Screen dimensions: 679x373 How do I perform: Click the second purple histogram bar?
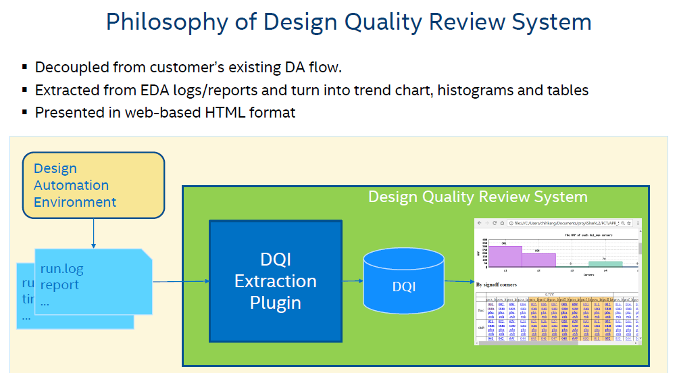[x=538, y=260]
